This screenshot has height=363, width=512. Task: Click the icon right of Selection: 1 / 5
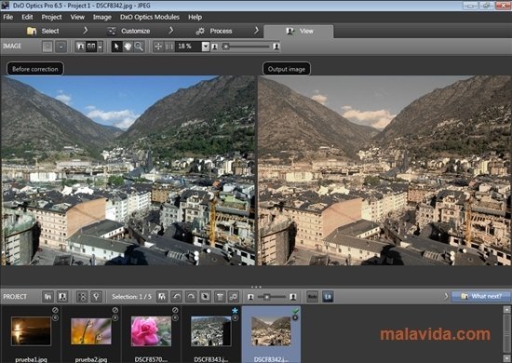click(x=162, y=297)
